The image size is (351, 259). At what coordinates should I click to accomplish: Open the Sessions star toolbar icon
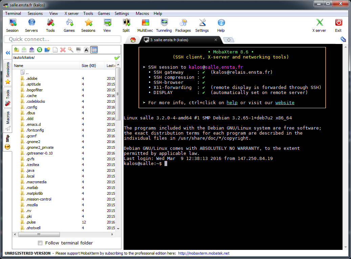[x=88, y=25]
